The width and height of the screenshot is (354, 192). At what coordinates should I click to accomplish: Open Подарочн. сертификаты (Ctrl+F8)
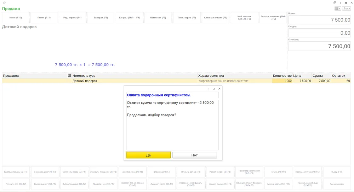coord(191,184)
